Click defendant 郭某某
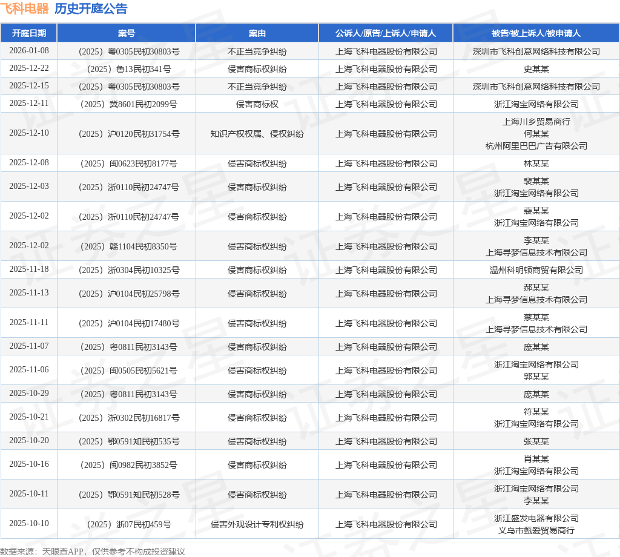Viewport: 620px width, 557px height. pyautogui.click(x=536, y=377)
